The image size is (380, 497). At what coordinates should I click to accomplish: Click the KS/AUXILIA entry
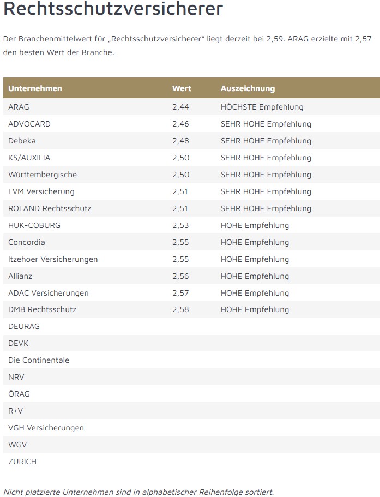pyautogui.click(x=29, y=158)
